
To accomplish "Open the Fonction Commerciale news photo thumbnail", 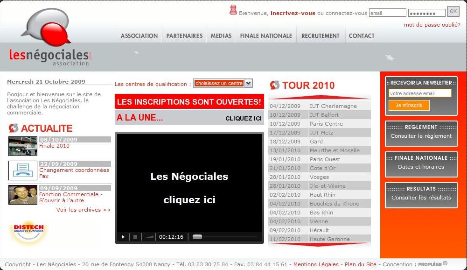I will pos(23,195).
